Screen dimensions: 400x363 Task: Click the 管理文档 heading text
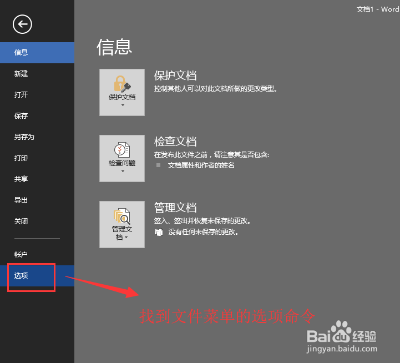175,208
